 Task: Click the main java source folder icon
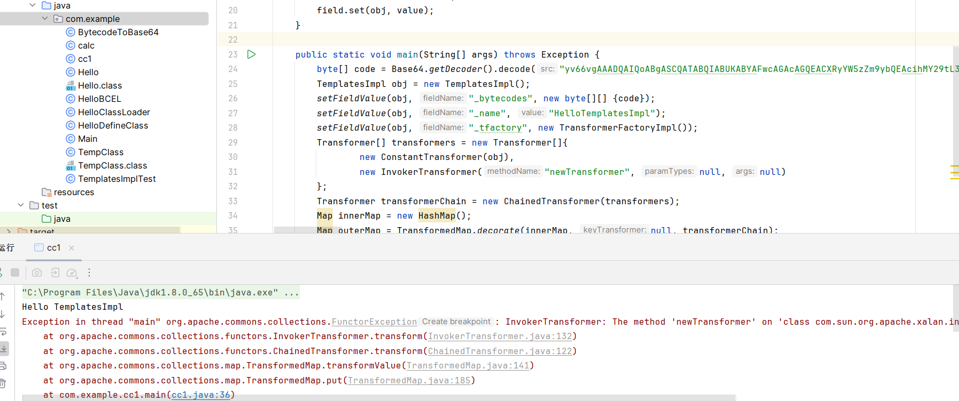46,5
